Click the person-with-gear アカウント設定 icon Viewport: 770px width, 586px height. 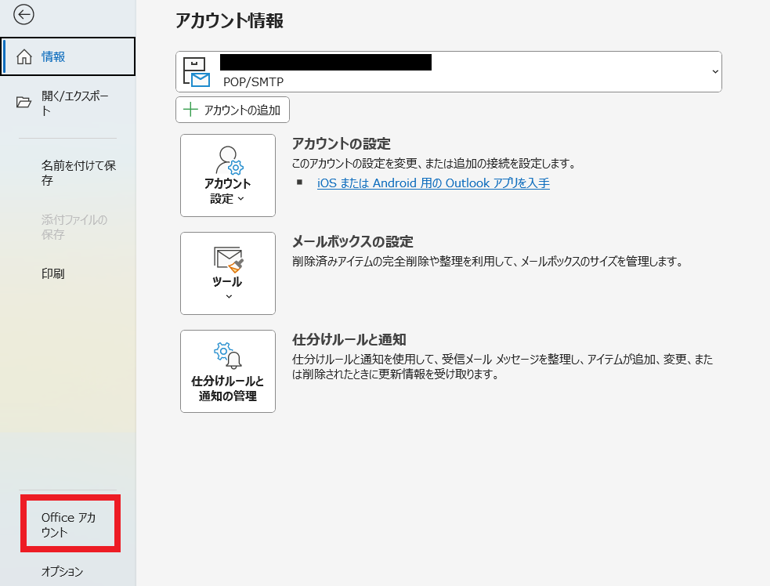[x=228, y=161]
